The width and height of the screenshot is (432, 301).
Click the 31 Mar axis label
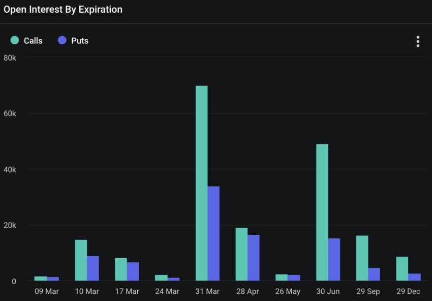coord(207,291)
